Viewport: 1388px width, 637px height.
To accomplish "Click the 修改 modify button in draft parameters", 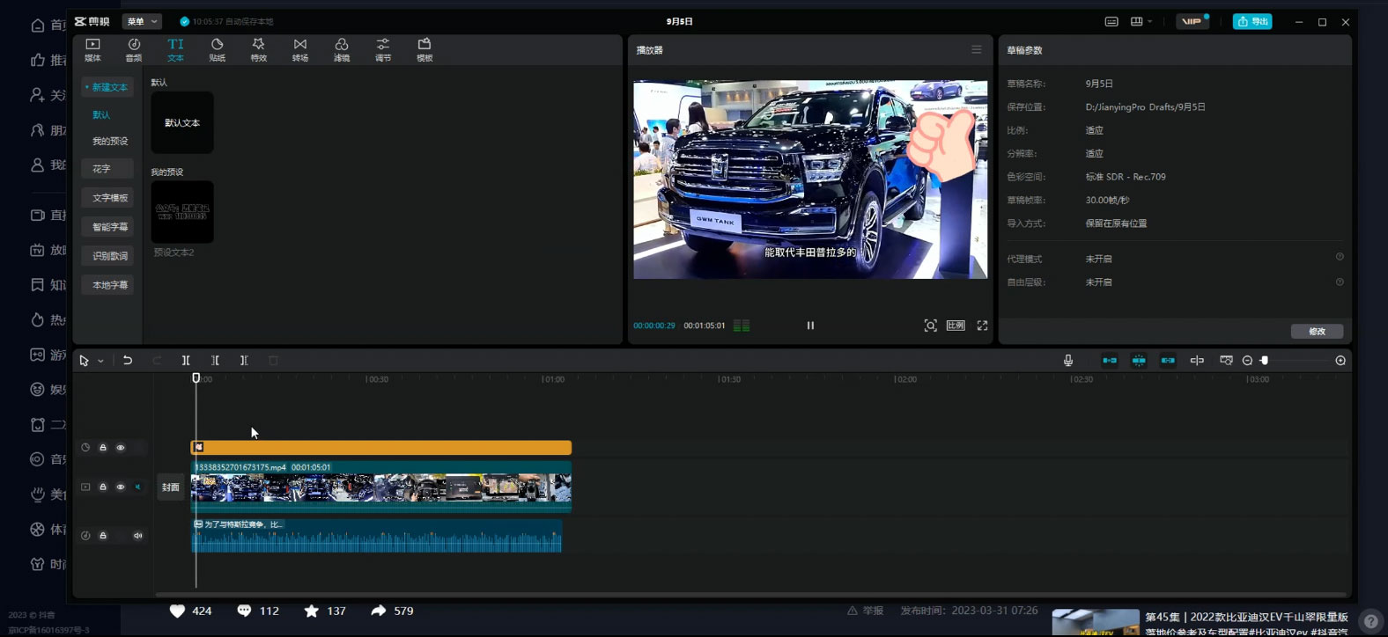I will pyautogui.click(x=1317, y=332).
